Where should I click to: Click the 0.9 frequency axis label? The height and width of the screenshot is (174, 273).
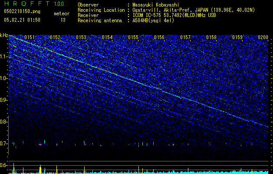click(3, 100)
